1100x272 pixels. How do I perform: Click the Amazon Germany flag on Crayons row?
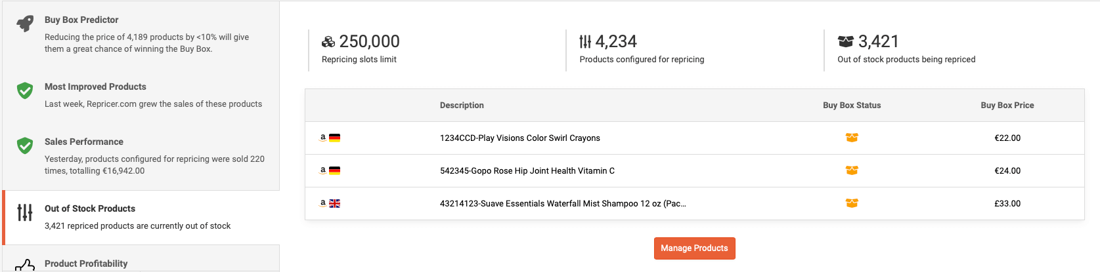pos(334,138)
